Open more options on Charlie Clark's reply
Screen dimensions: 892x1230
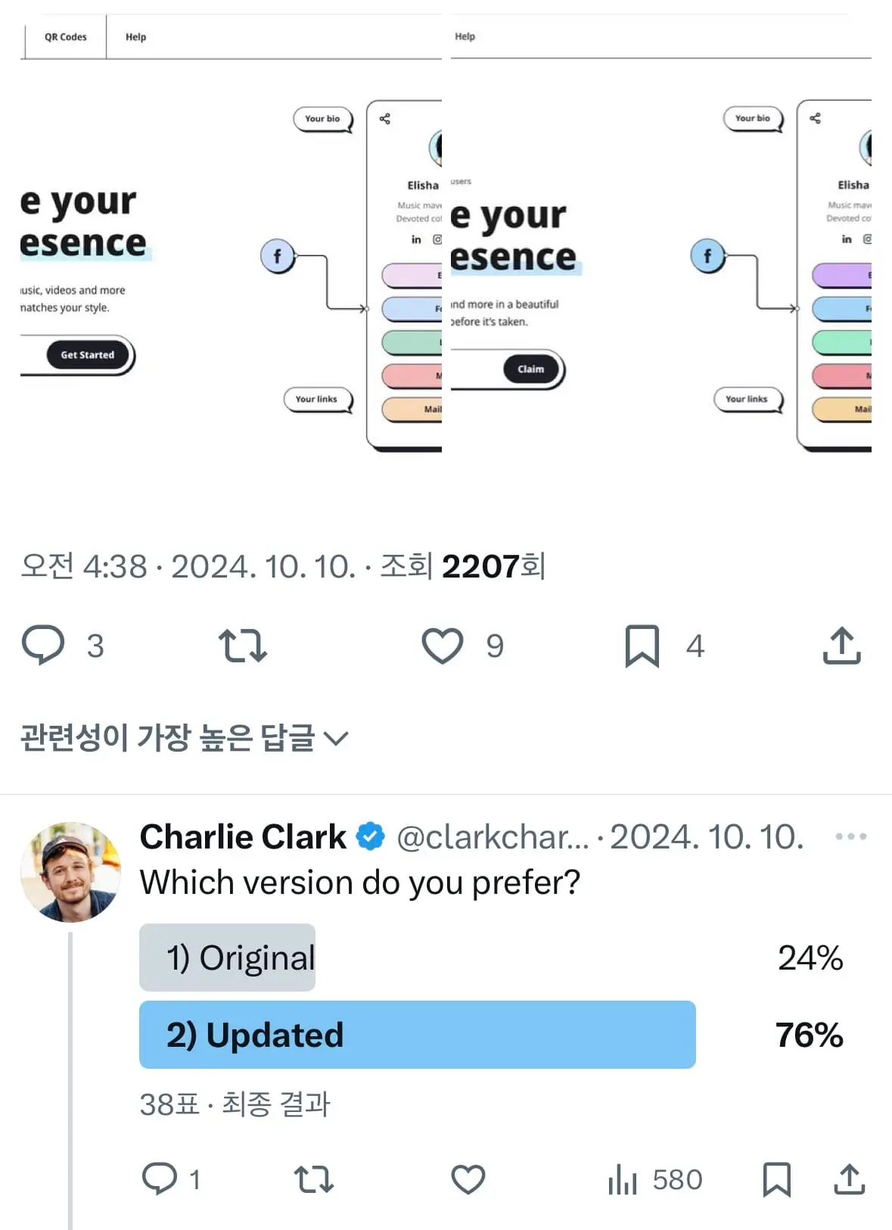tap(849, 836)
